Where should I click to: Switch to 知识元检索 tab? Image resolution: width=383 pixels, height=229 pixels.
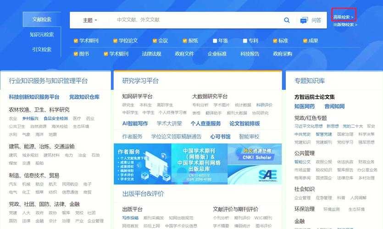(42, 34)
